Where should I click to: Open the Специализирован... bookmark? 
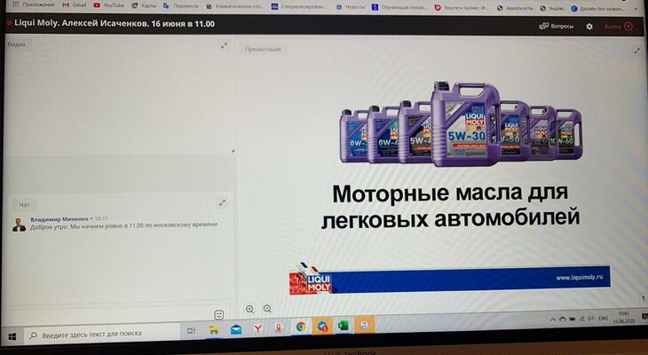click(x=299, y=7)
